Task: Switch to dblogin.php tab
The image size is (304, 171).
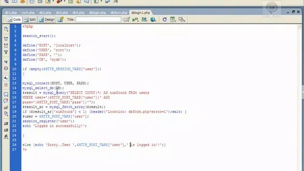Action: (x=97, y=13)
